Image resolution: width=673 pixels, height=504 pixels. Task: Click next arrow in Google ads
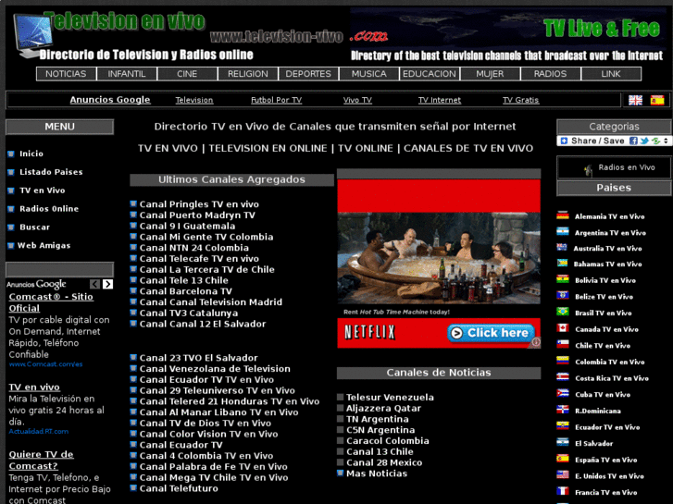click(107, 284)
